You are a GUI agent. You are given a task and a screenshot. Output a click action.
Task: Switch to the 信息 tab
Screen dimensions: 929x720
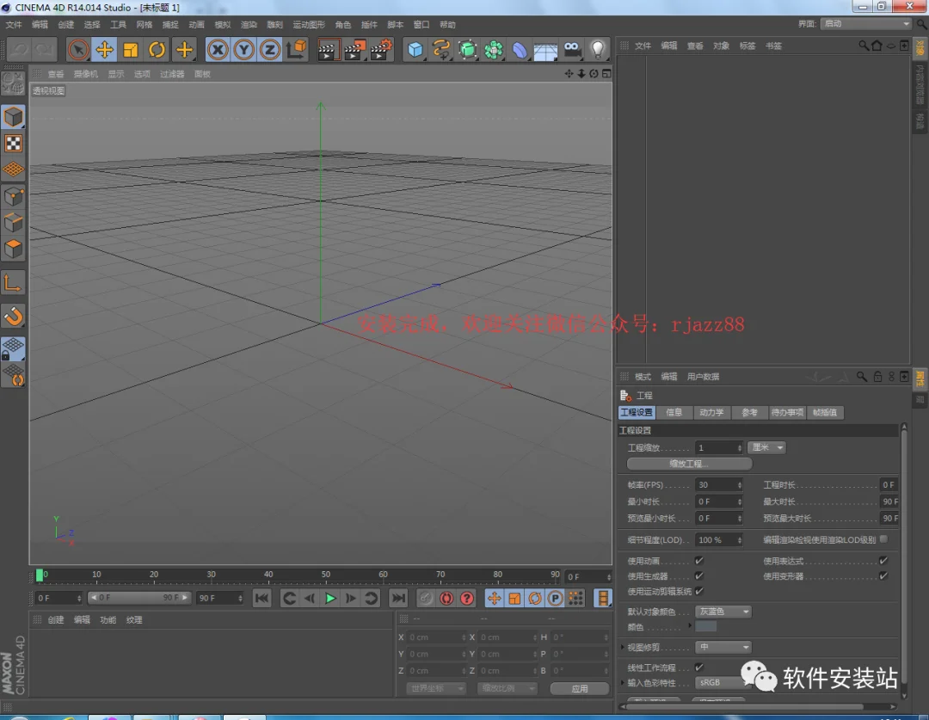[x=674, y=412]
